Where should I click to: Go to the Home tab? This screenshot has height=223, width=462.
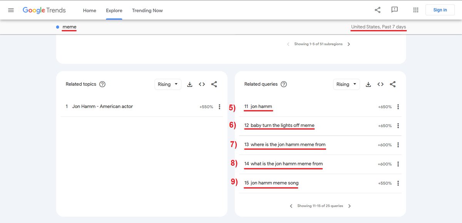[x=89, y=10]
